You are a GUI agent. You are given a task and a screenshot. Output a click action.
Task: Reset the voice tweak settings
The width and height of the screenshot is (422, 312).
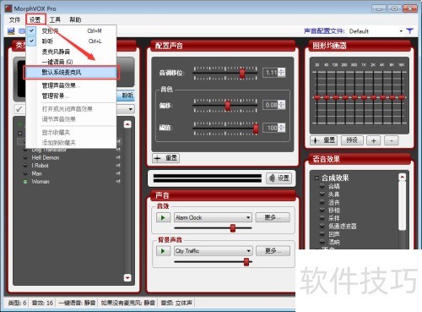coord(166,158)
